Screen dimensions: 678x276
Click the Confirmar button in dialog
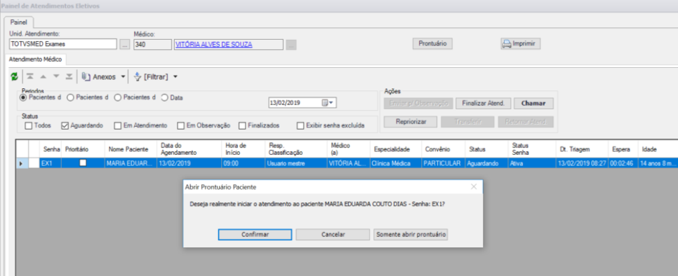click(255, 235)
